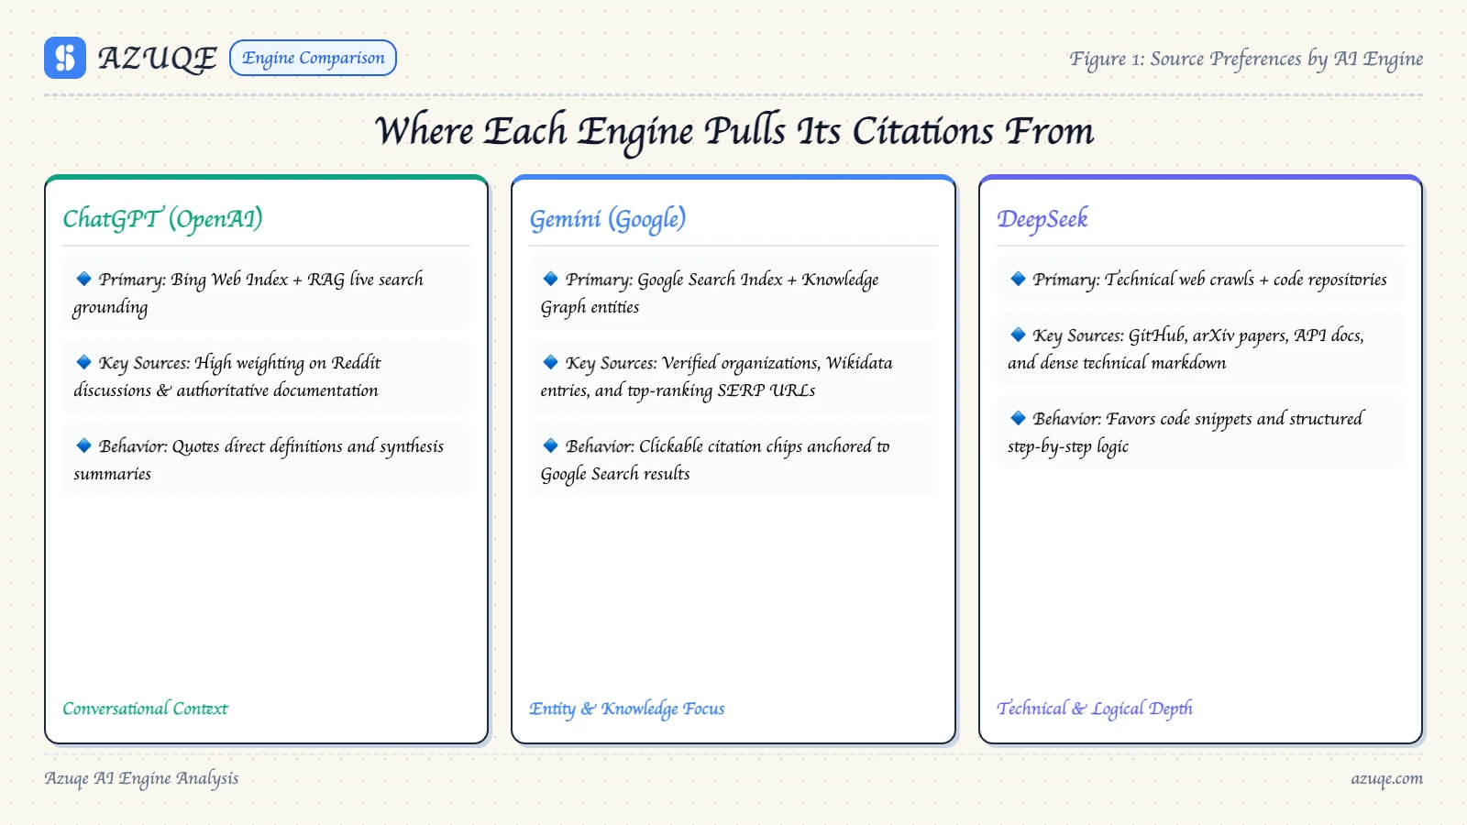Click diamond bullet beside 'Verified organizations, Wikidata'
1467x825 pixels.
pyautogui.click(x=550, y=362)
